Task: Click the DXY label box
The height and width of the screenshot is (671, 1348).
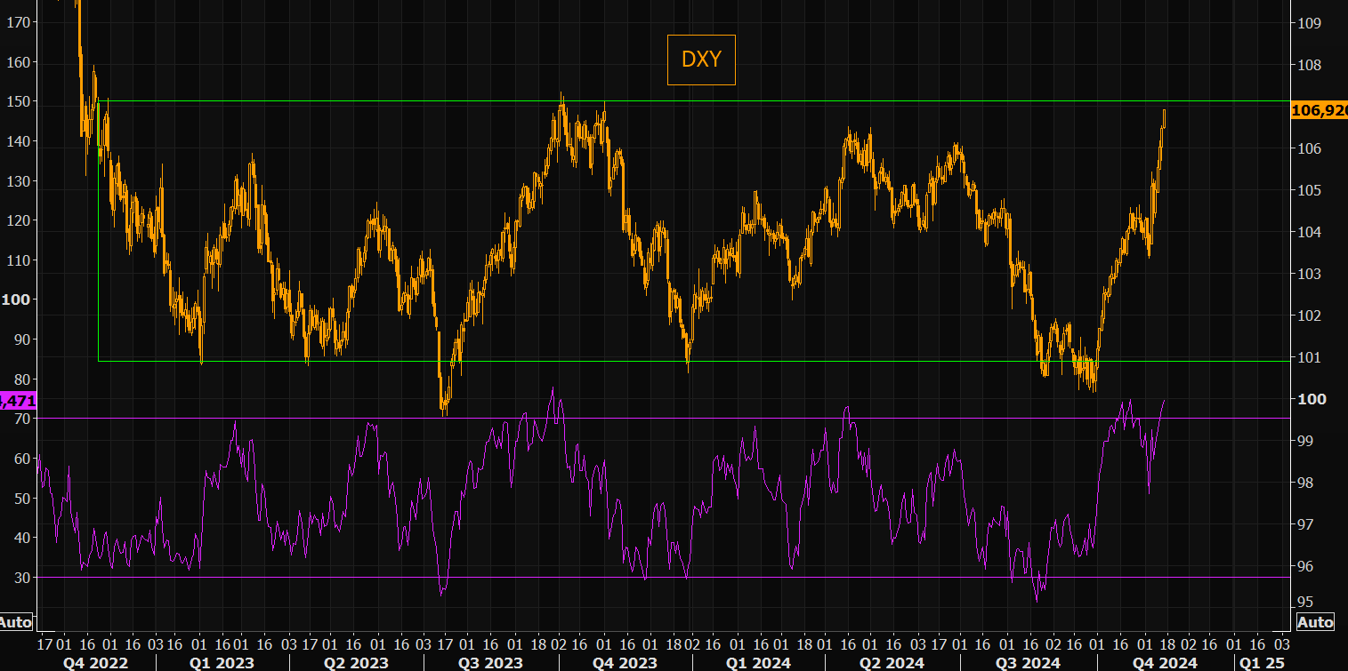Action: pyautogui.click(x=701, y=60)
